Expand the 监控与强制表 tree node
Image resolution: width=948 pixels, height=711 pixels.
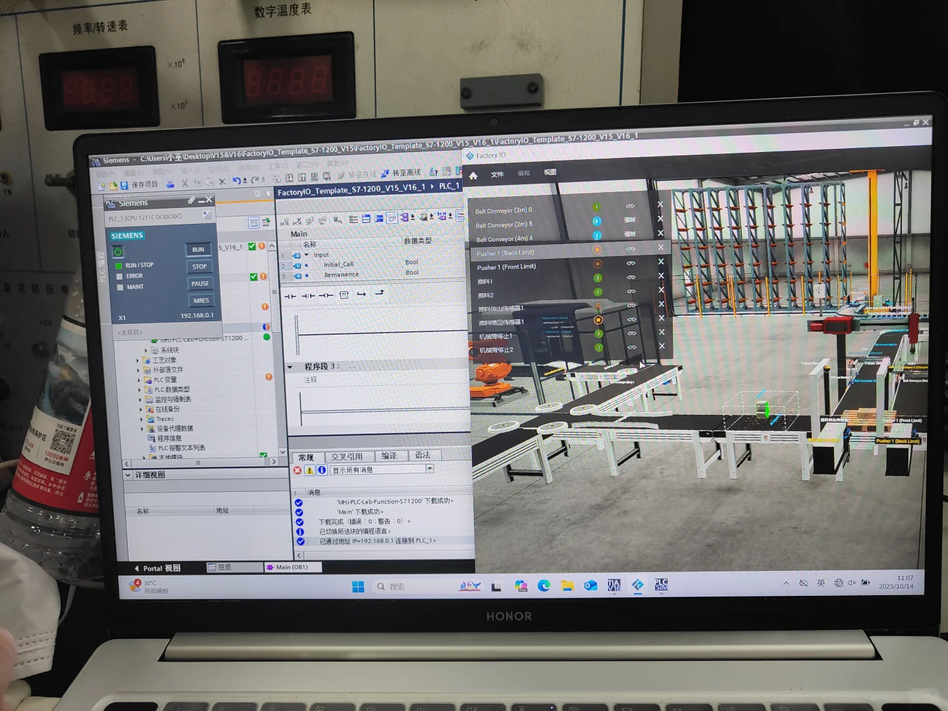[140, 400]
